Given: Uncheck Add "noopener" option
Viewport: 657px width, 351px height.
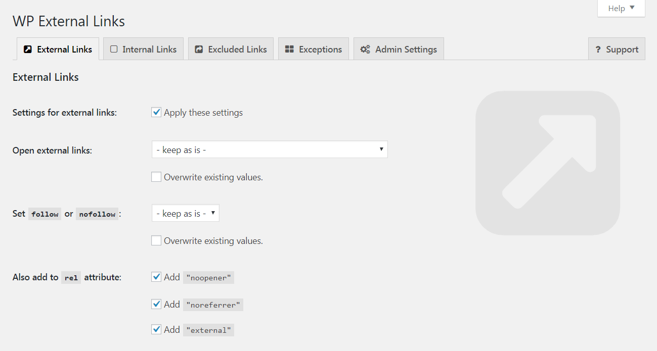Looking at the screenshot, I should [156, 277].
